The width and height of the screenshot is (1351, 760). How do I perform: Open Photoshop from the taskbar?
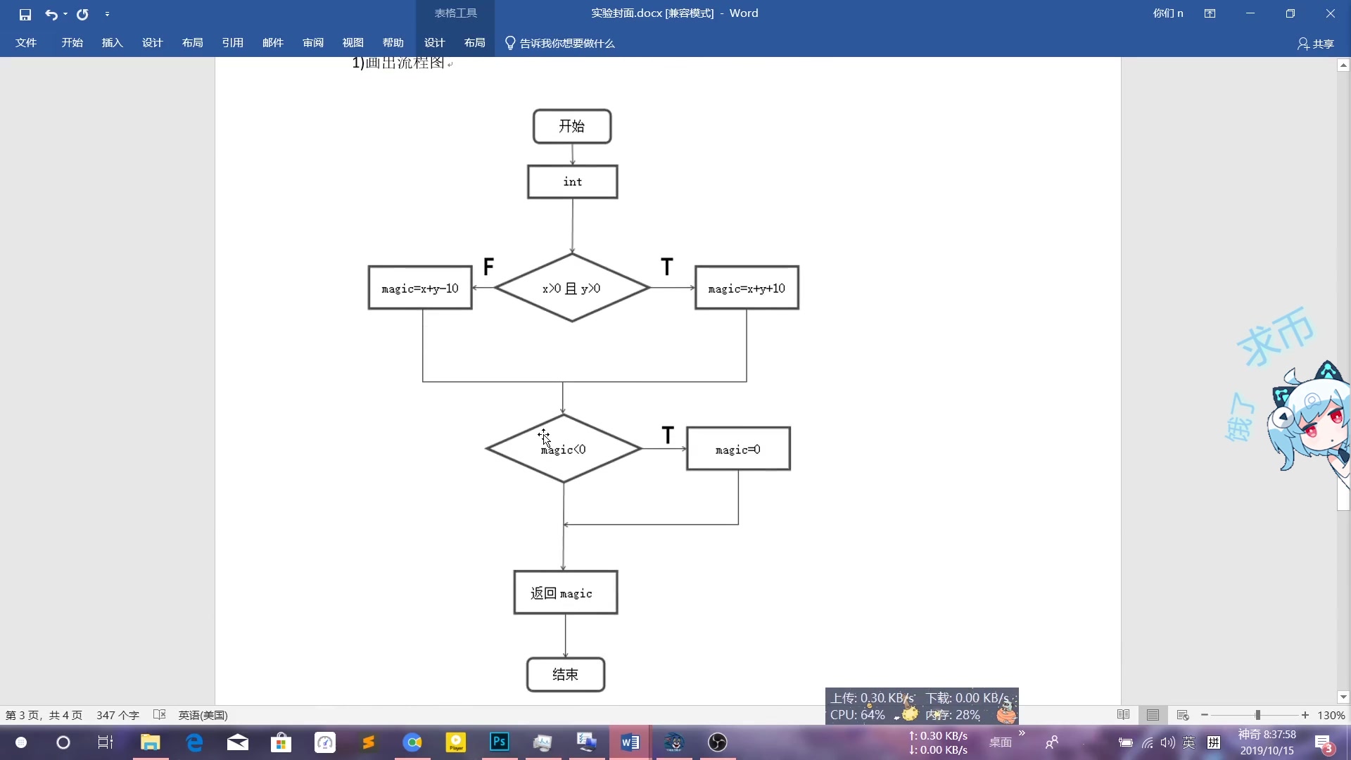point(499,742)
